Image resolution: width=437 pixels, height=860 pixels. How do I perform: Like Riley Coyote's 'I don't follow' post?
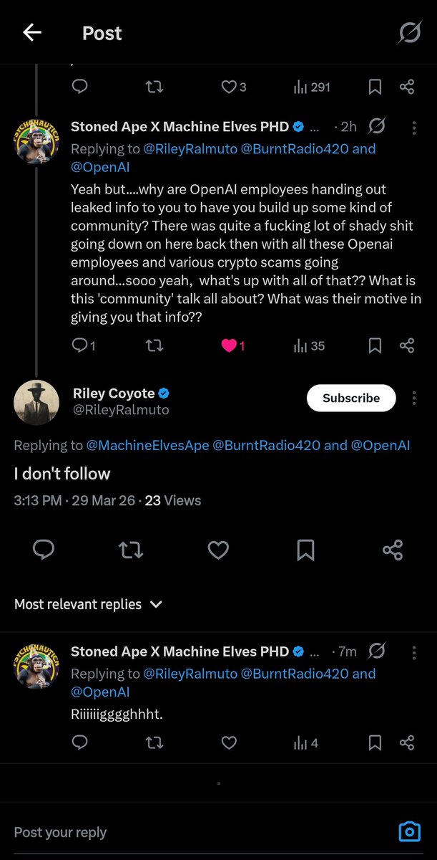(217, 550)
